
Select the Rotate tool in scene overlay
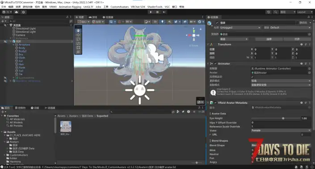(x=78, y=39)
